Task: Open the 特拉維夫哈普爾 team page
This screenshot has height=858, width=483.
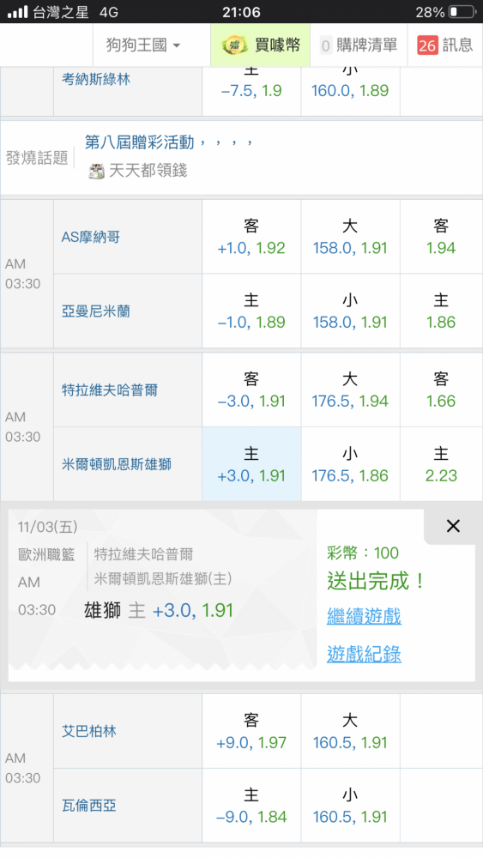Action: pos(110,390)
